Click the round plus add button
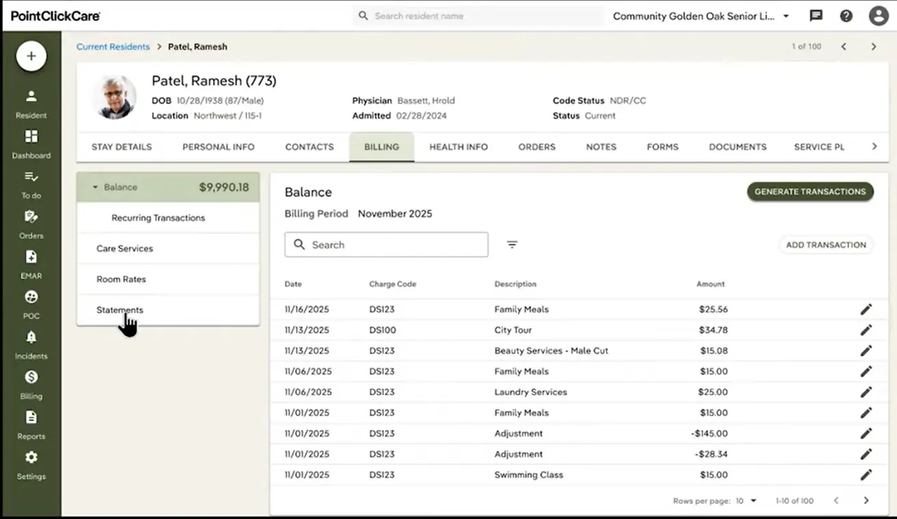This screenshot has height=519, width=897. (x=31, y=56)
